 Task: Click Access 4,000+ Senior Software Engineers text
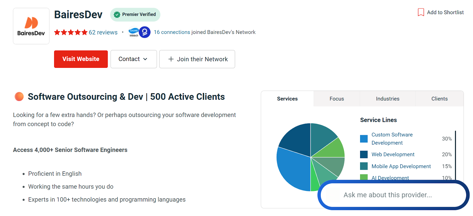(x=70, y=150)
